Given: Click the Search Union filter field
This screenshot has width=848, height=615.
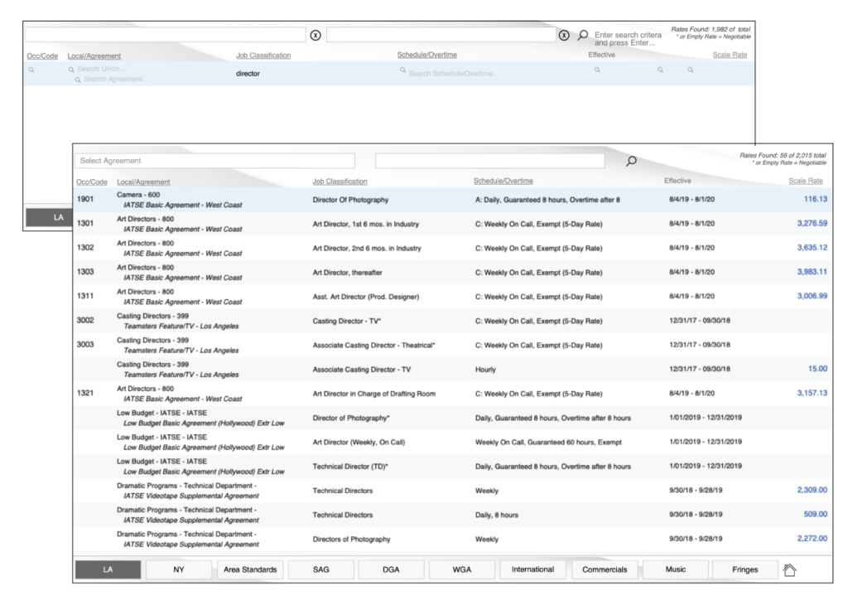Looking at the screenshot, I should tap(101, 69).
